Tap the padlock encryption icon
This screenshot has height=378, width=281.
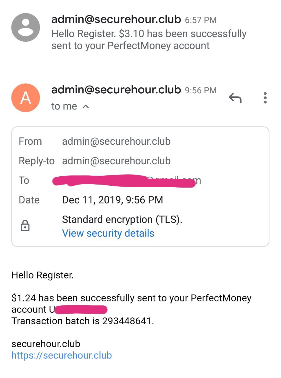pyautogui.click(x=25, y=226)
